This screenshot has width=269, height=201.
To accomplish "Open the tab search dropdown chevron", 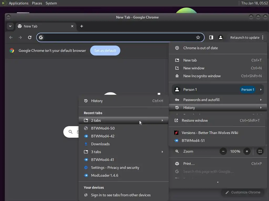I will [x=10, y=26].
